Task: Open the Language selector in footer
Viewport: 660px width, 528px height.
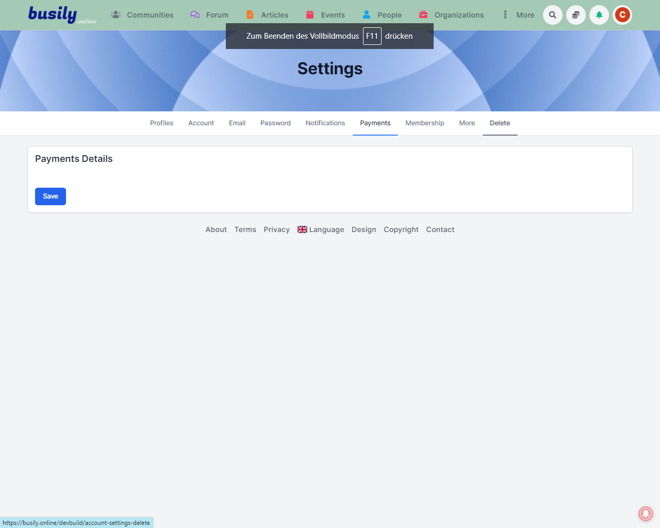Action: coord(326,229)
